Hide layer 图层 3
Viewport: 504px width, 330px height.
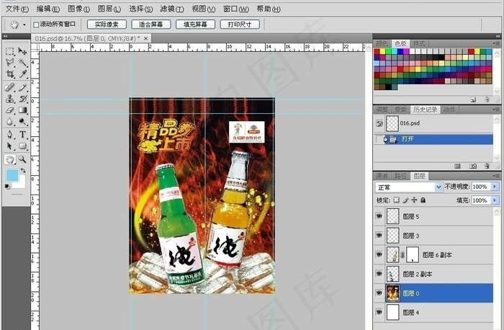[379, 236]
